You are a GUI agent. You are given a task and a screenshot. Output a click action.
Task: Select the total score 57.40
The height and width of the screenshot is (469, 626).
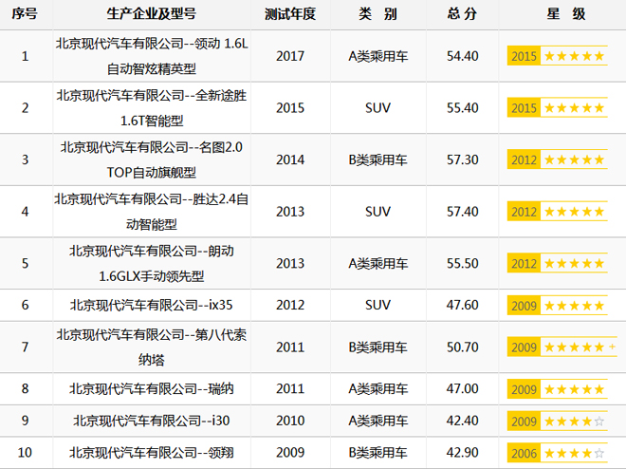(462, 212)
